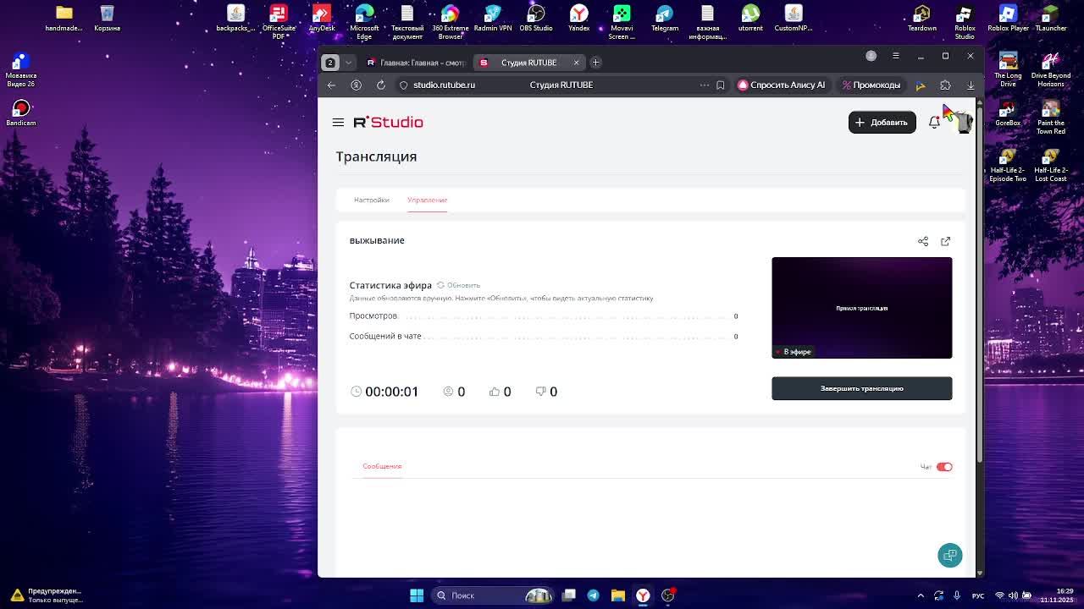
Task: Click the browser bookmark icon
Action: click(720, 85)
